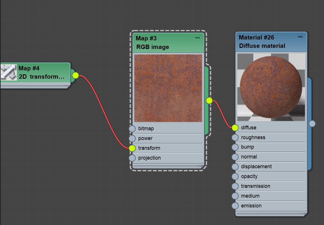
Task: Collapse the Material #26 node
Action: 300,37
